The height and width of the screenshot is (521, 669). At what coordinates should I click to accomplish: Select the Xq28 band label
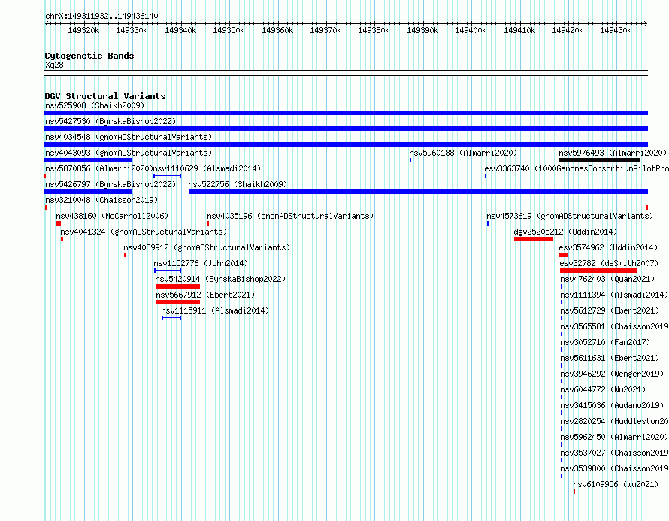(54, 65)
